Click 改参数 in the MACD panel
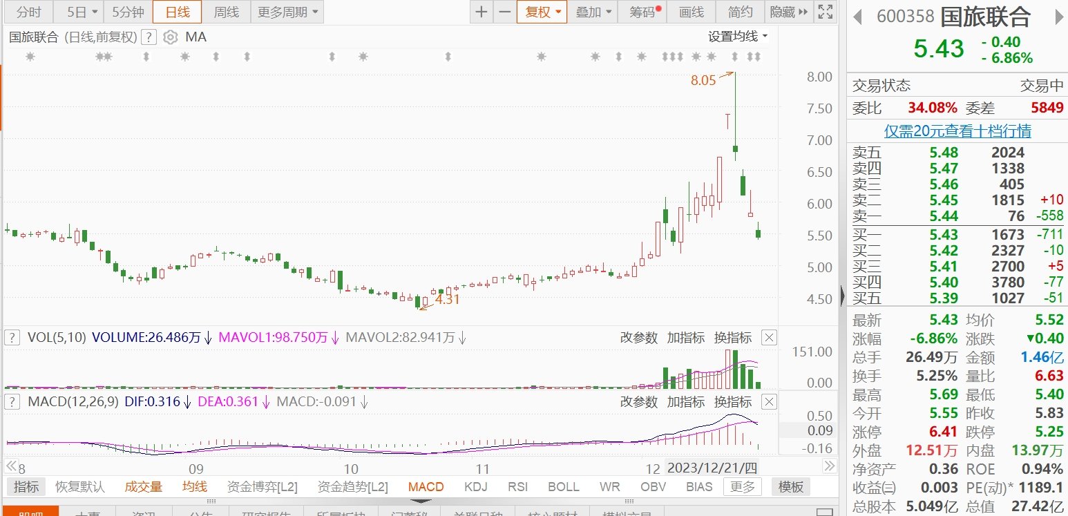 coord(638,401)
